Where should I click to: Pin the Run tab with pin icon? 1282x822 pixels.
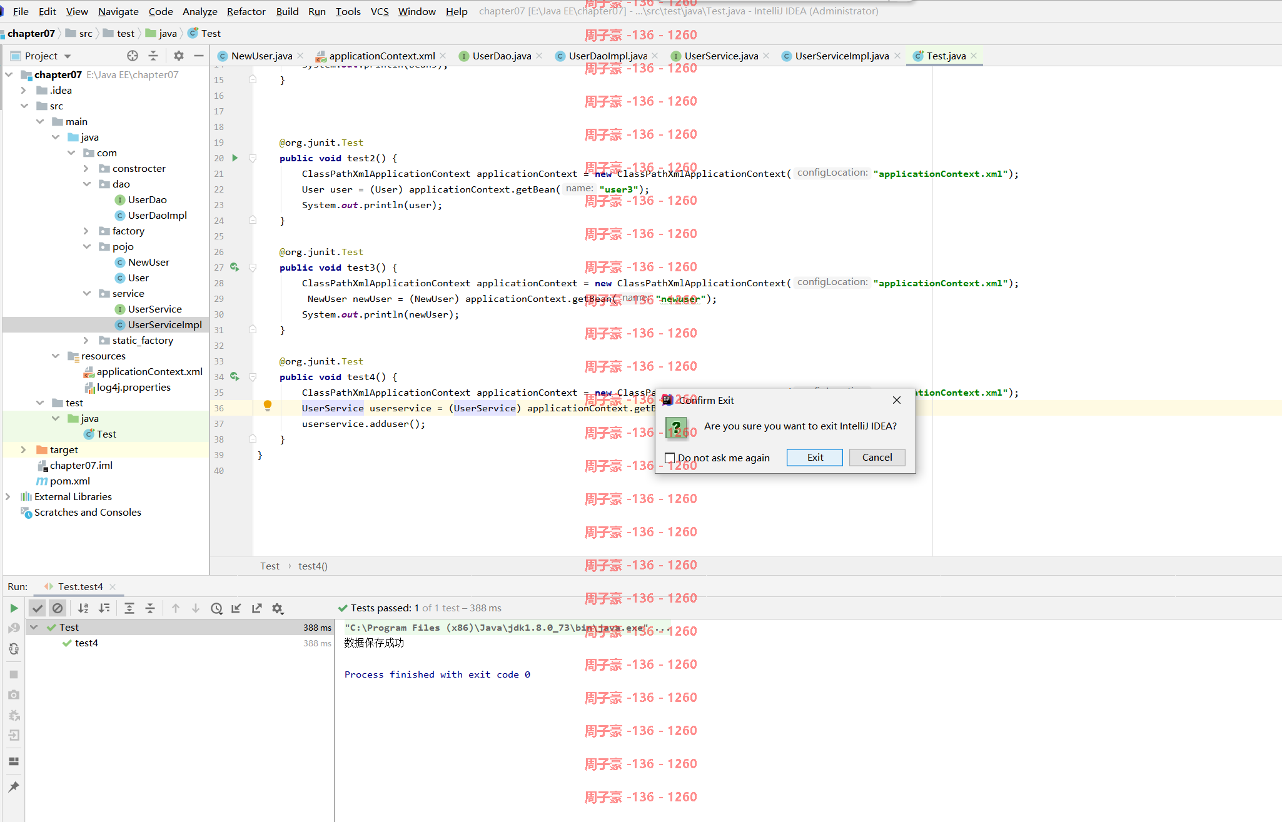pos(14,786)
